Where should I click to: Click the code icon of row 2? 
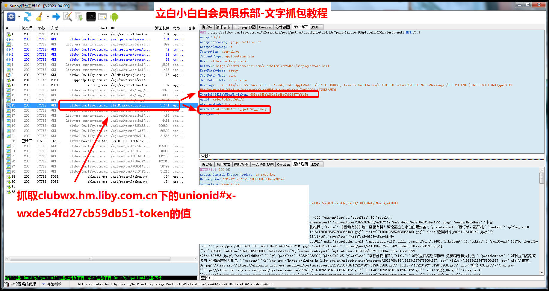coord(8,39)
